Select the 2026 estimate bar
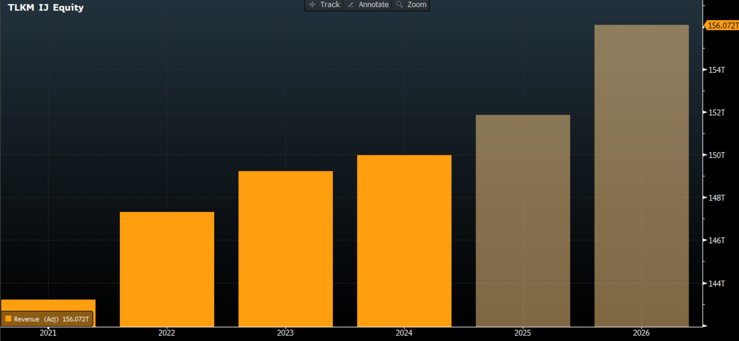Image resolution: width=739 pixels, height=341 pixels. click(642, 176)
